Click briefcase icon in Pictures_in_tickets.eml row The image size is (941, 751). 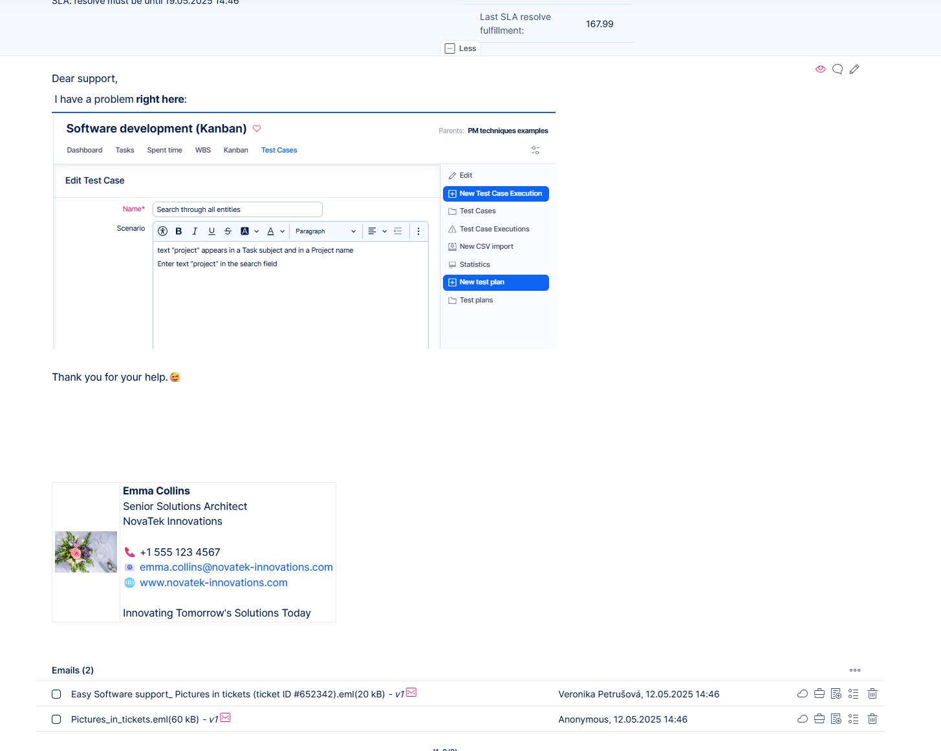coord(819,719)
